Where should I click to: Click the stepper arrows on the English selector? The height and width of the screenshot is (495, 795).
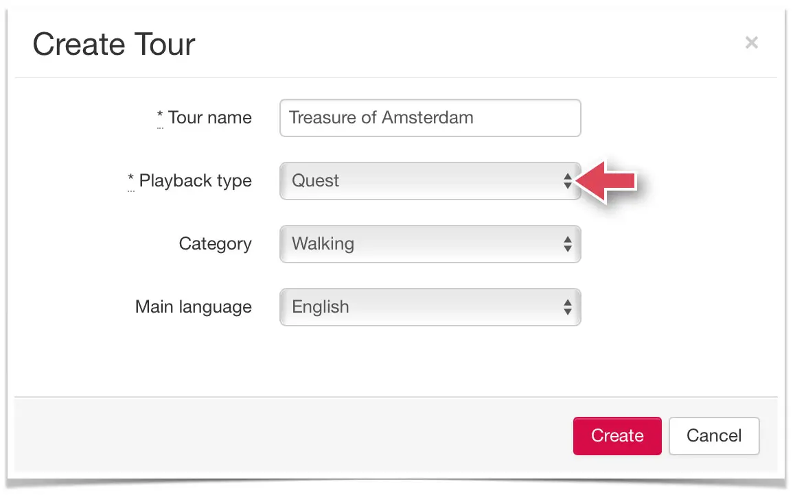click(x=567, y=306)
